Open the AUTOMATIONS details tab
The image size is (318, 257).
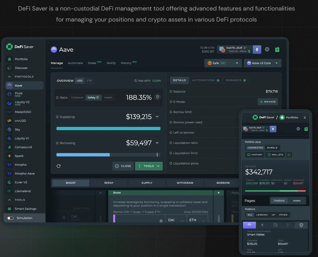[x=206, y=80]
